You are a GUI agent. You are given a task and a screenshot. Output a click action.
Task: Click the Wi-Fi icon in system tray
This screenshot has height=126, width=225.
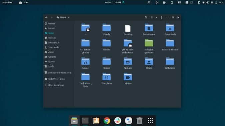tap(203, 2)
